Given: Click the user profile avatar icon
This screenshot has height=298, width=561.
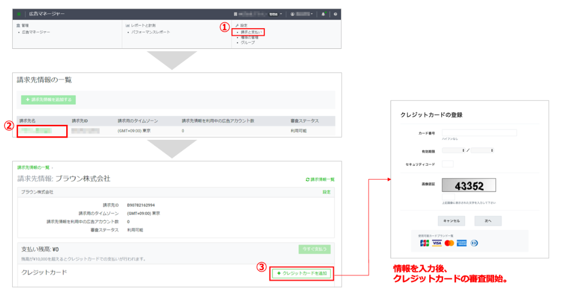Looking at the screenshot, I should pos(292,14).
